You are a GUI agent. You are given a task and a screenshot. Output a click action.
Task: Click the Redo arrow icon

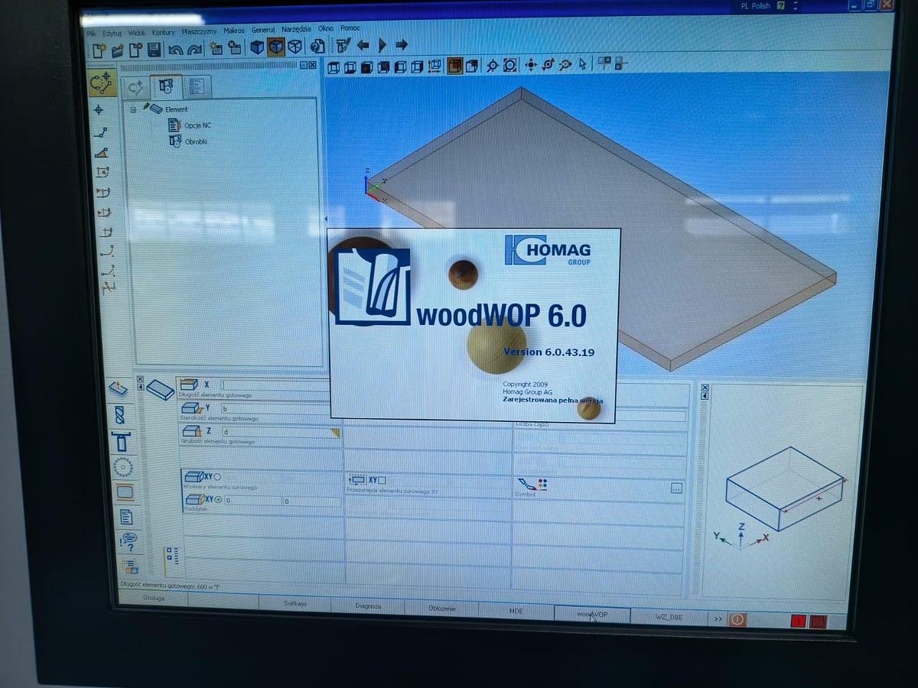click(x=194, y=49)
